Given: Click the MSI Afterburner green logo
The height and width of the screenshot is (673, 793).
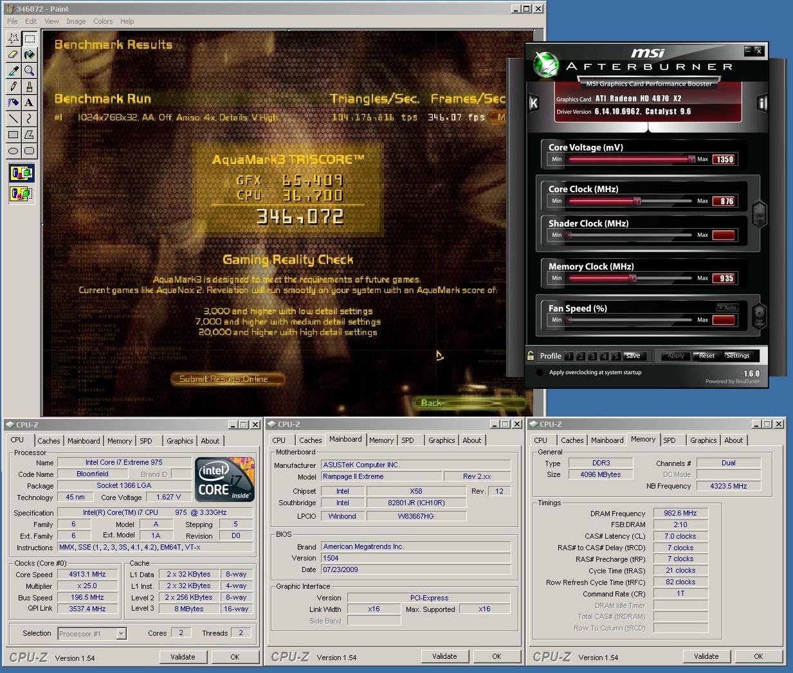Looking at the screenshot, I should pyautogui.click(x=546, y=65).
